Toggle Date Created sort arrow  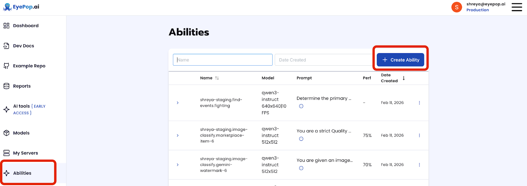[x=403, y=78]
